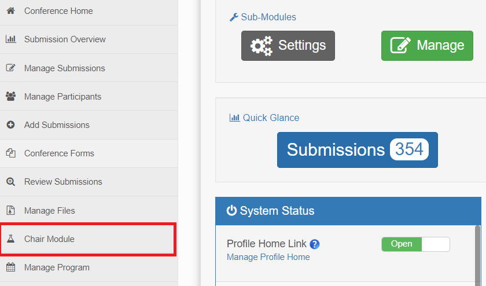Click the Conference Forms copy icon

coord(11,153)
